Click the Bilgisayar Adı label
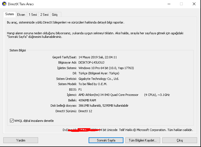This screenshot has width=201, height=147. coord(68,62)
